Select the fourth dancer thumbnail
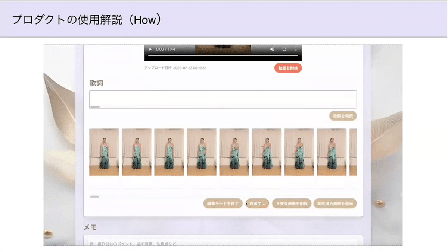The width and height of the screenshot is (448, 252). point(202,152)
